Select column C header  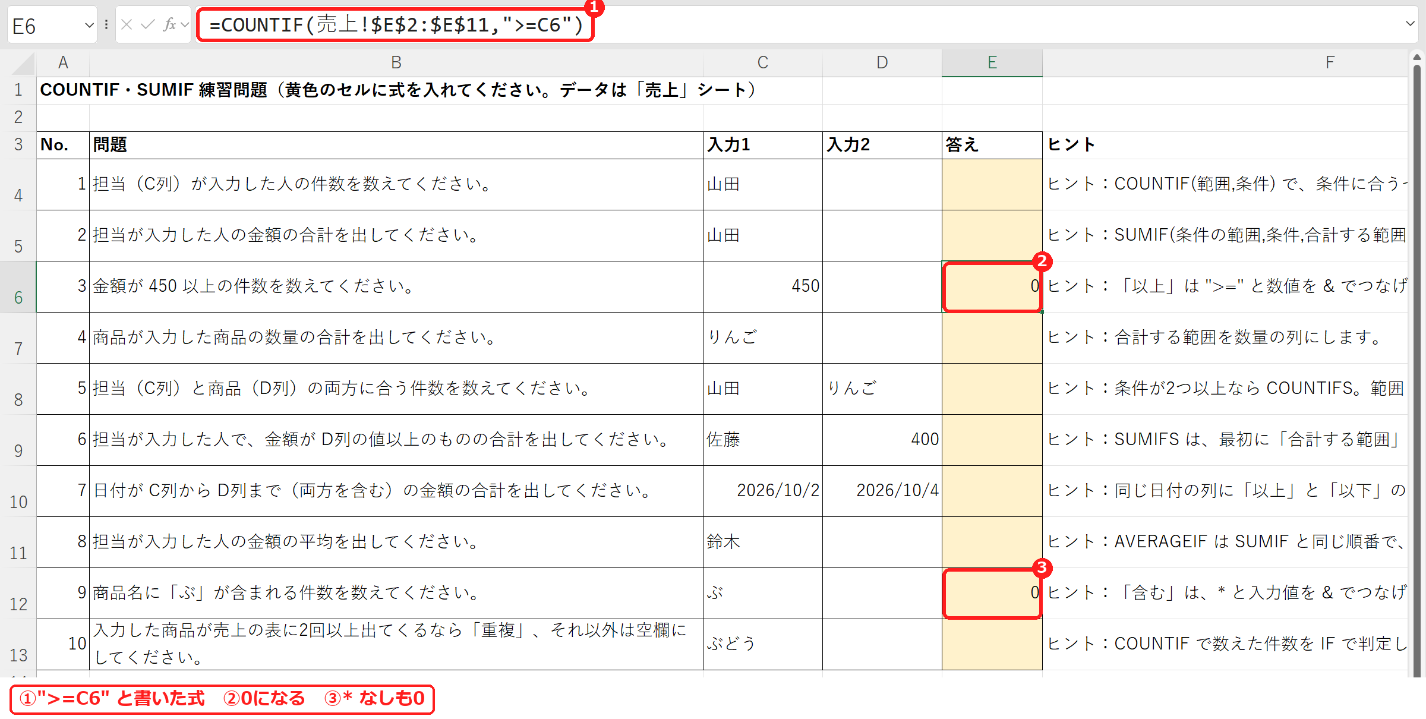[763, 62]
